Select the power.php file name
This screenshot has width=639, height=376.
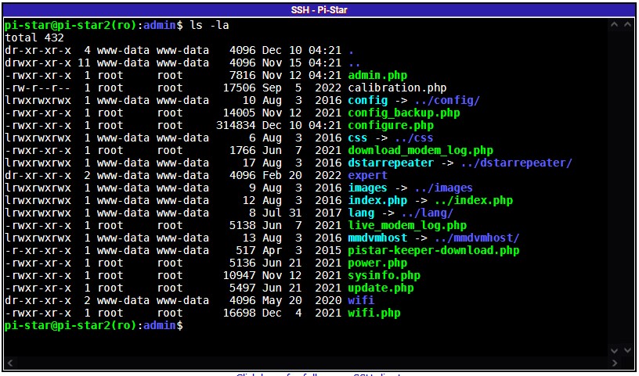(x=377, y=263)
